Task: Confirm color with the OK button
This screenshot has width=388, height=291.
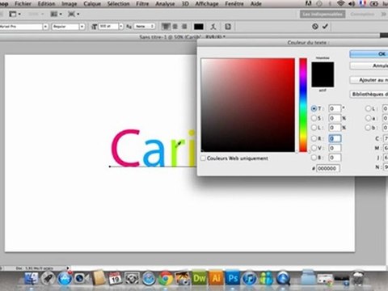Action: point(369,54)
